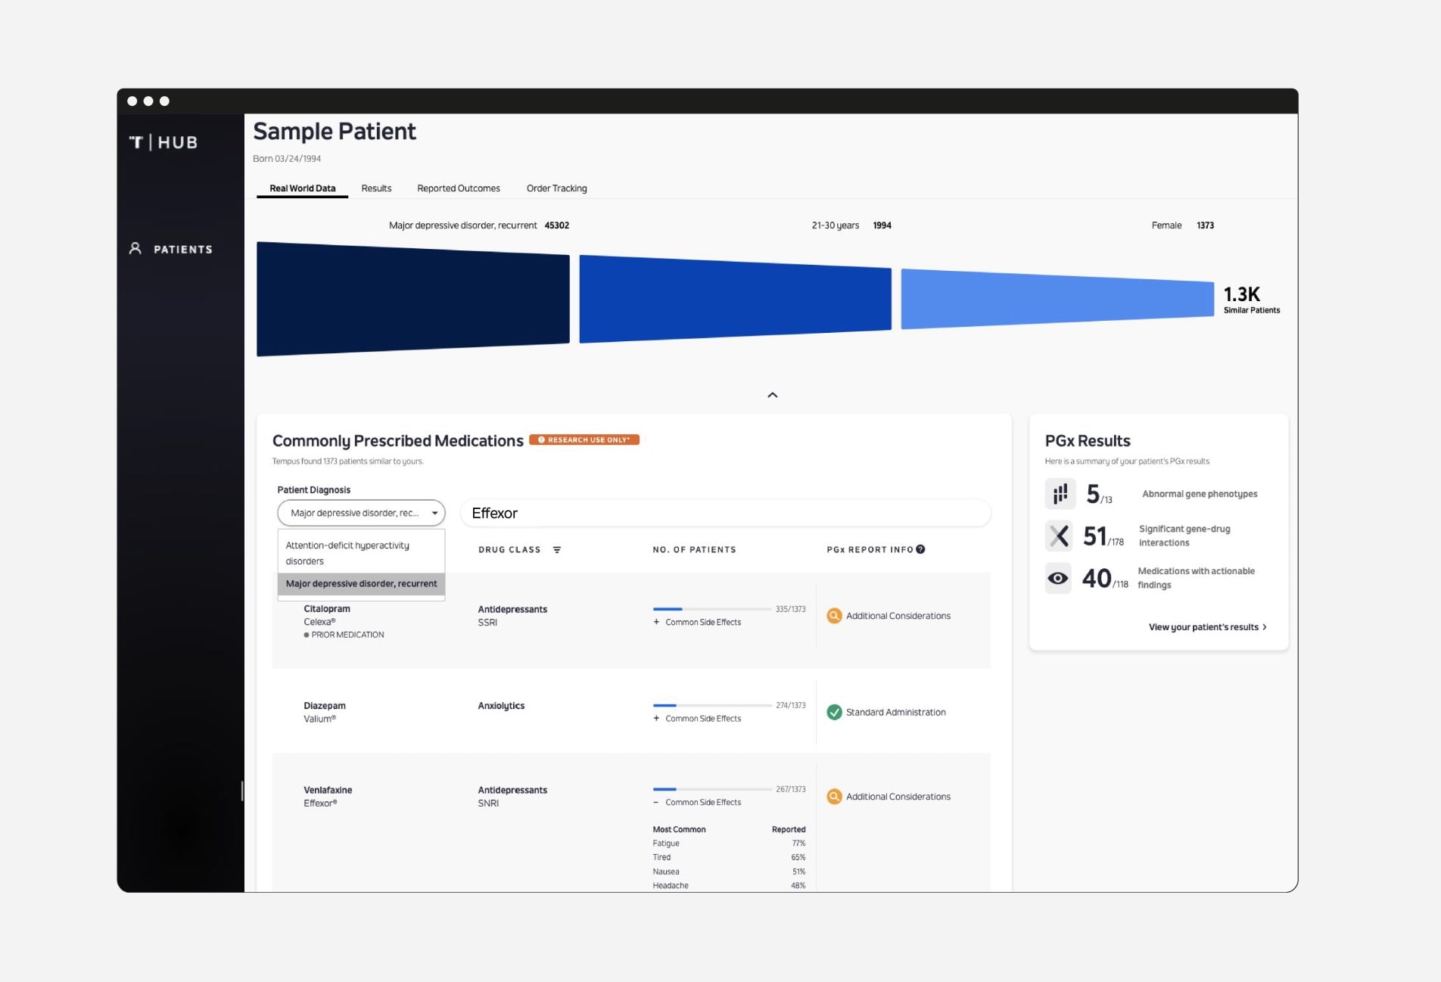1441x982 pixels.
Task: Click the Citalopram medication name
Action: pyautogui.click(x=327, y=609)
